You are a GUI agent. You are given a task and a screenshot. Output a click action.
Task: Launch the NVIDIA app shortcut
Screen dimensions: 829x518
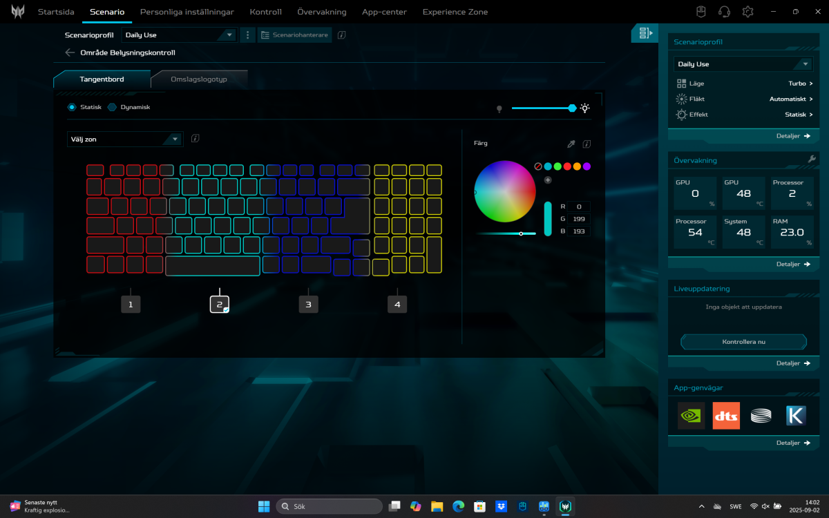691,416
